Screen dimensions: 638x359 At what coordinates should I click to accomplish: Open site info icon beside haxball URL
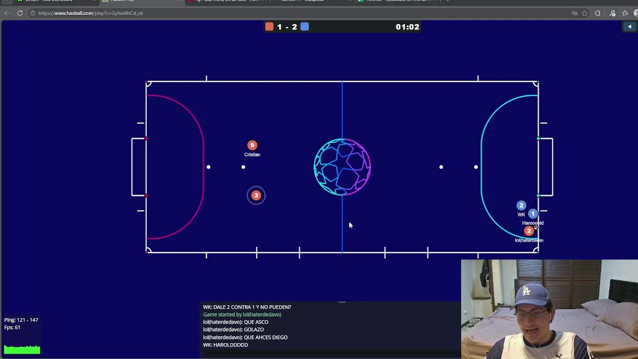[x=32, y=13]
